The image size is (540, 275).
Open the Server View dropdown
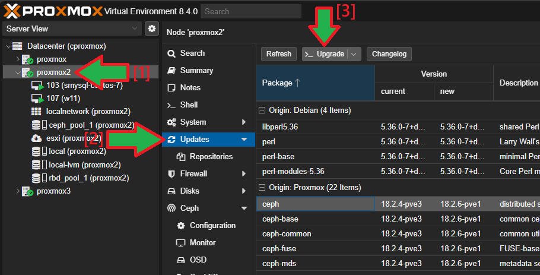click(x=135, y=29)
